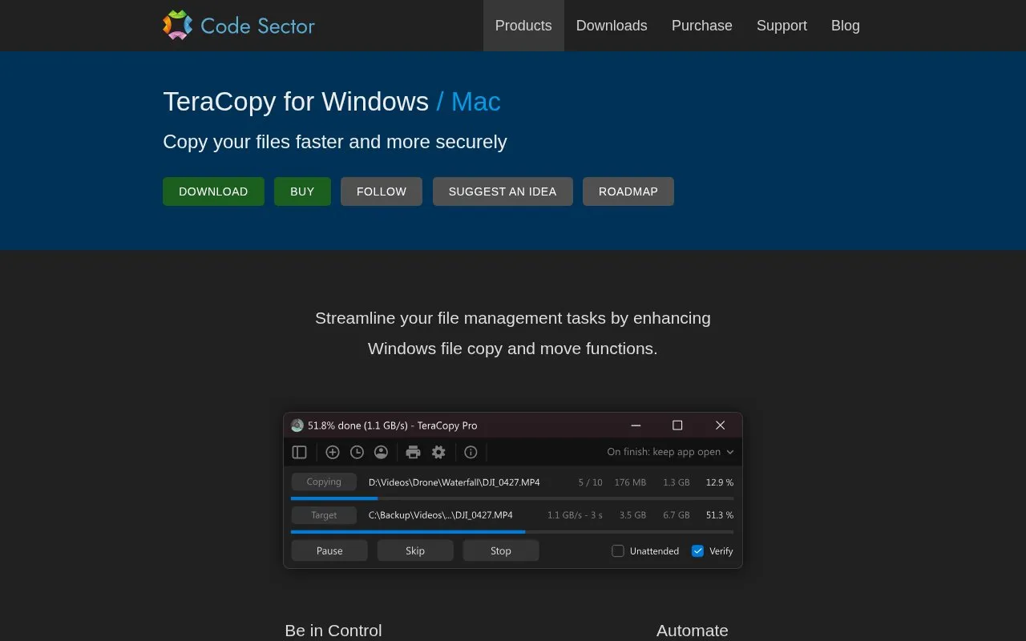Click the source file progress bar under Copying

512,498
